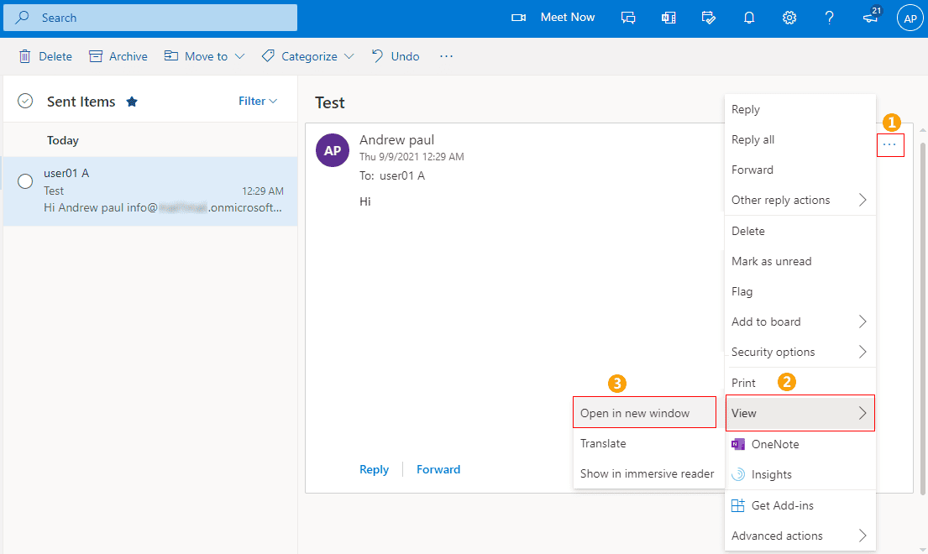Open the Settings gear icon

(x=789, y=18)
